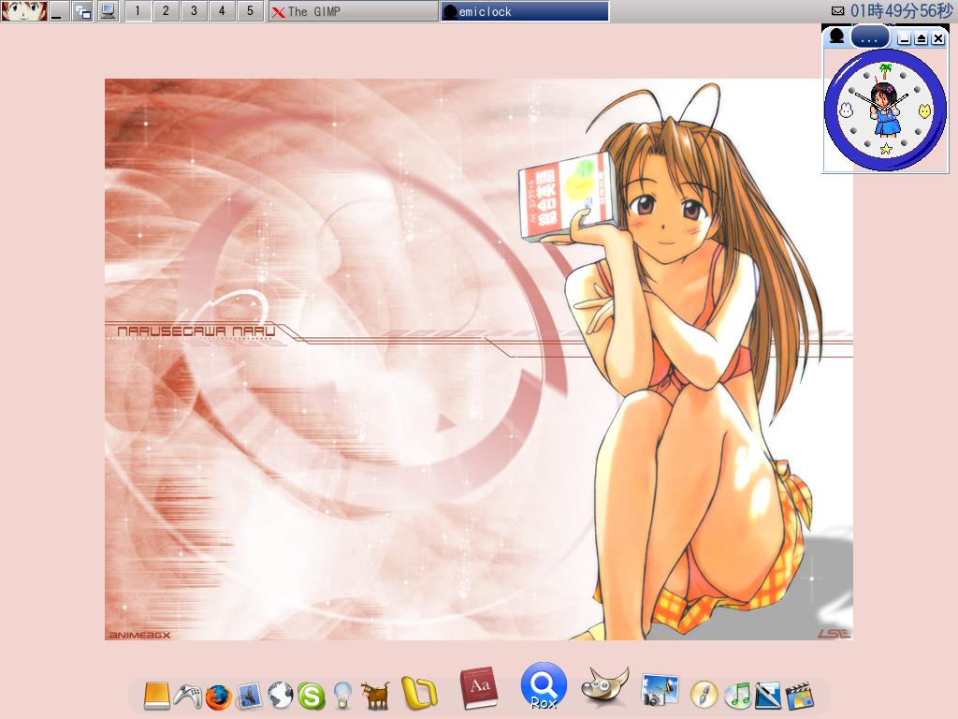Open the globe network icon in dock
958x719 pixels.
click(280, 695)
